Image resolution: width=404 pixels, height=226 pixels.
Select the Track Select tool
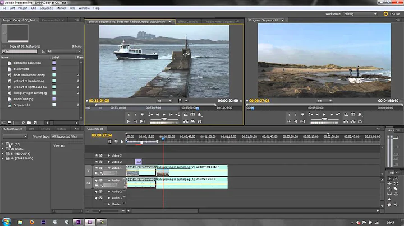[396, 178]
